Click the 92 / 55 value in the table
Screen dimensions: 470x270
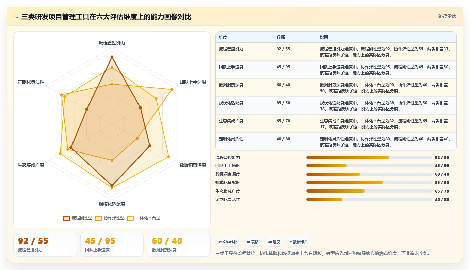tap(283, 49)
